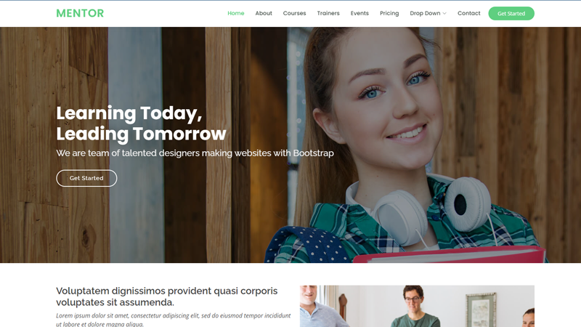Viewport: 581px width, 327px height.
Task: Click the Lorem ipsum italic paragraph
Action: pos(174,320)
